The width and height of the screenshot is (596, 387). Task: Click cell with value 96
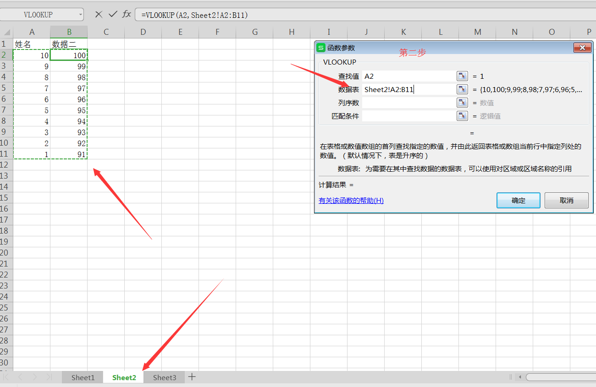point(69,99)
